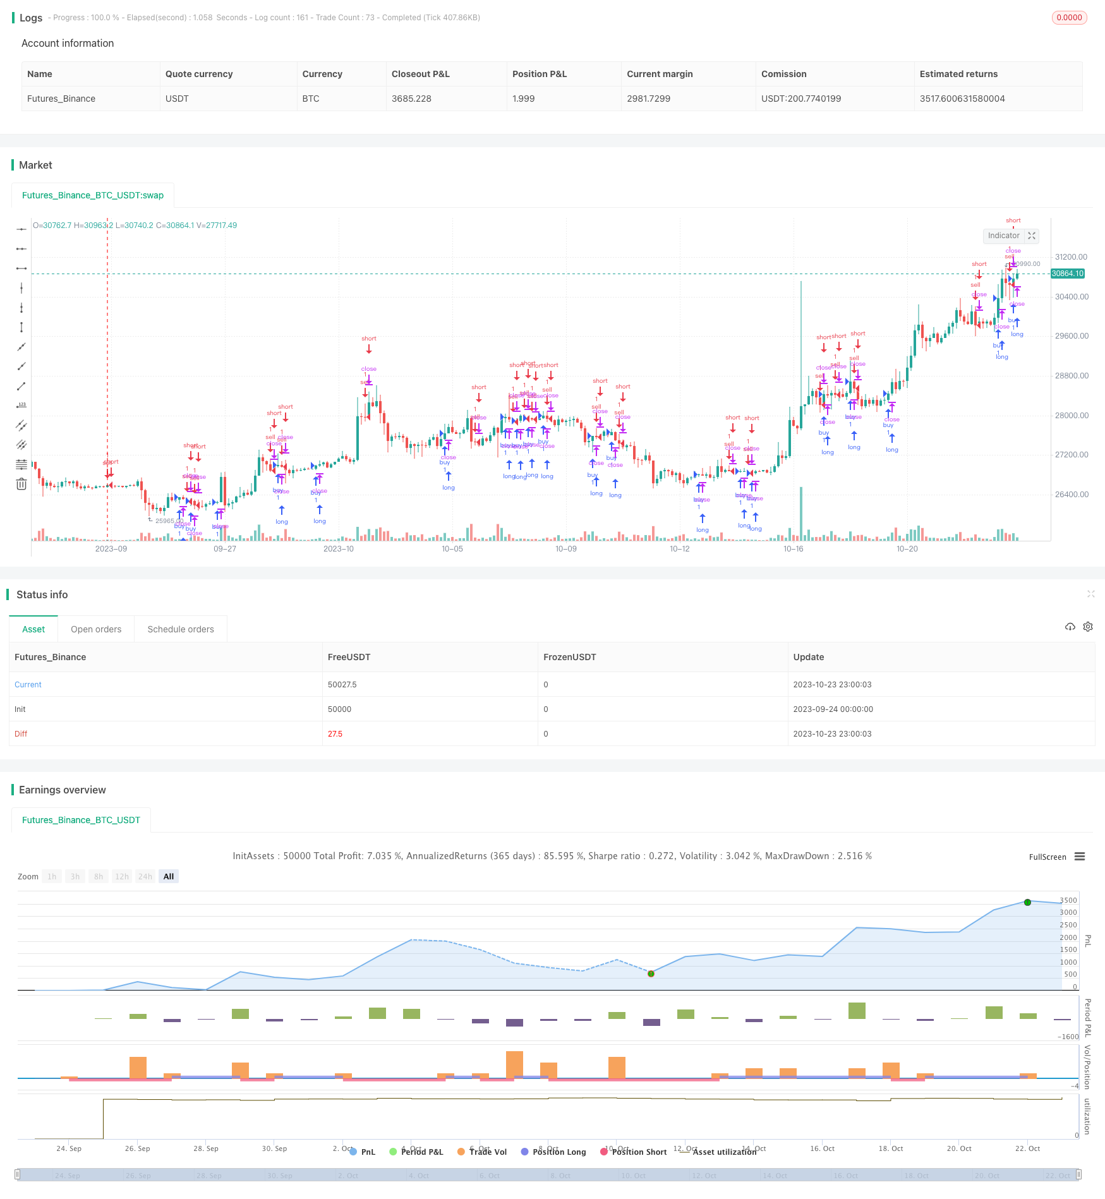Click the OHLCV readout on chart
This screenshot has width=1105, height=1199.
pyautogui.click(x=135, y=226)
